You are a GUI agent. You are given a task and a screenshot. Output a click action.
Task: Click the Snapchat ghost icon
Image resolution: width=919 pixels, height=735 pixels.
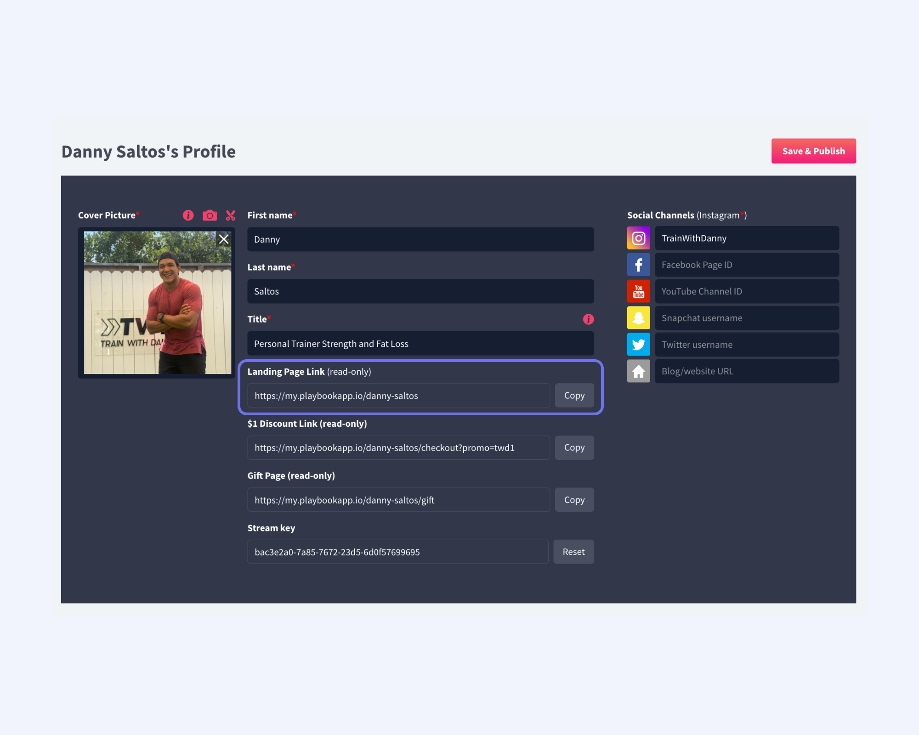(639, 318)
